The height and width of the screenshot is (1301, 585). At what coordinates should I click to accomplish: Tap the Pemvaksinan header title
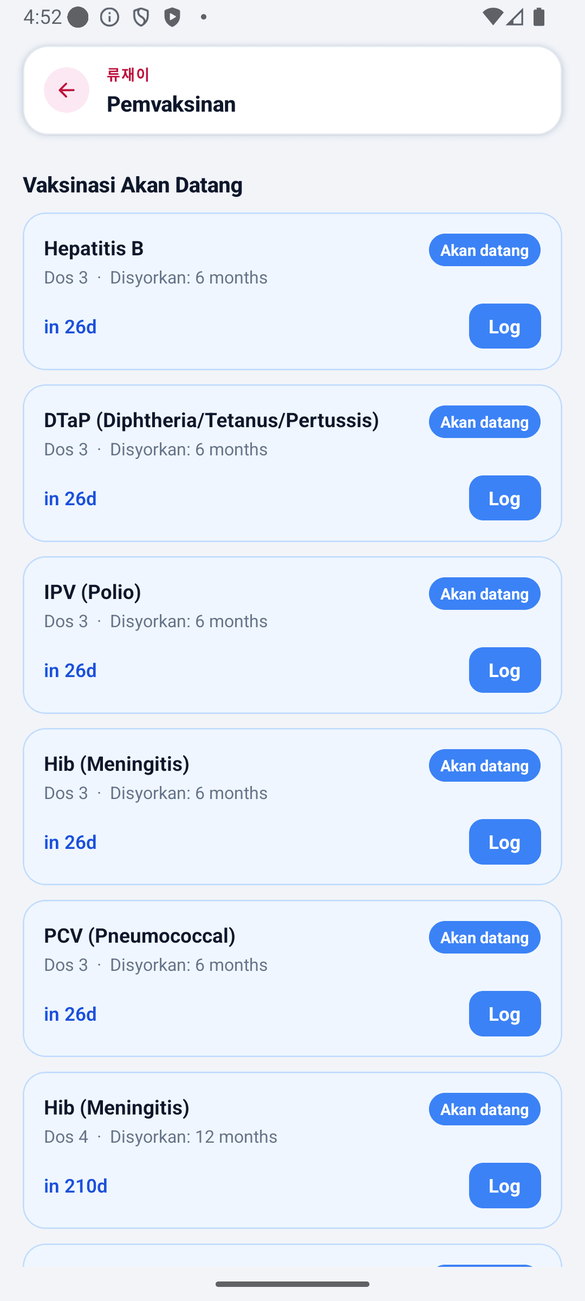pyautogui.click(x=171, y=104)
